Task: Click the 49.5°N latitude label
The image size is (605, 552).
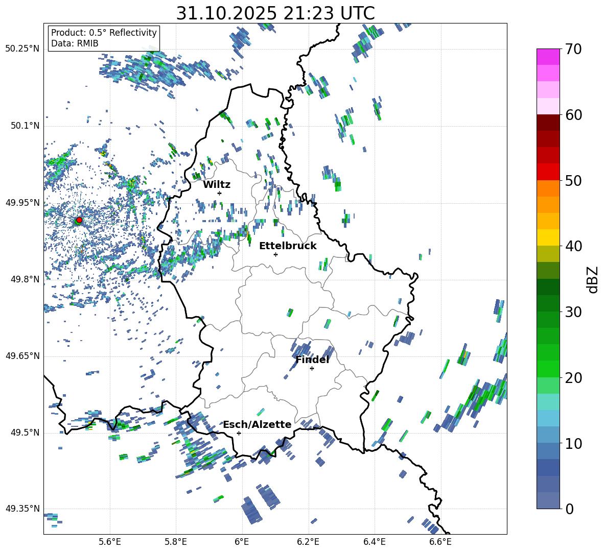Action: [25, 433]
